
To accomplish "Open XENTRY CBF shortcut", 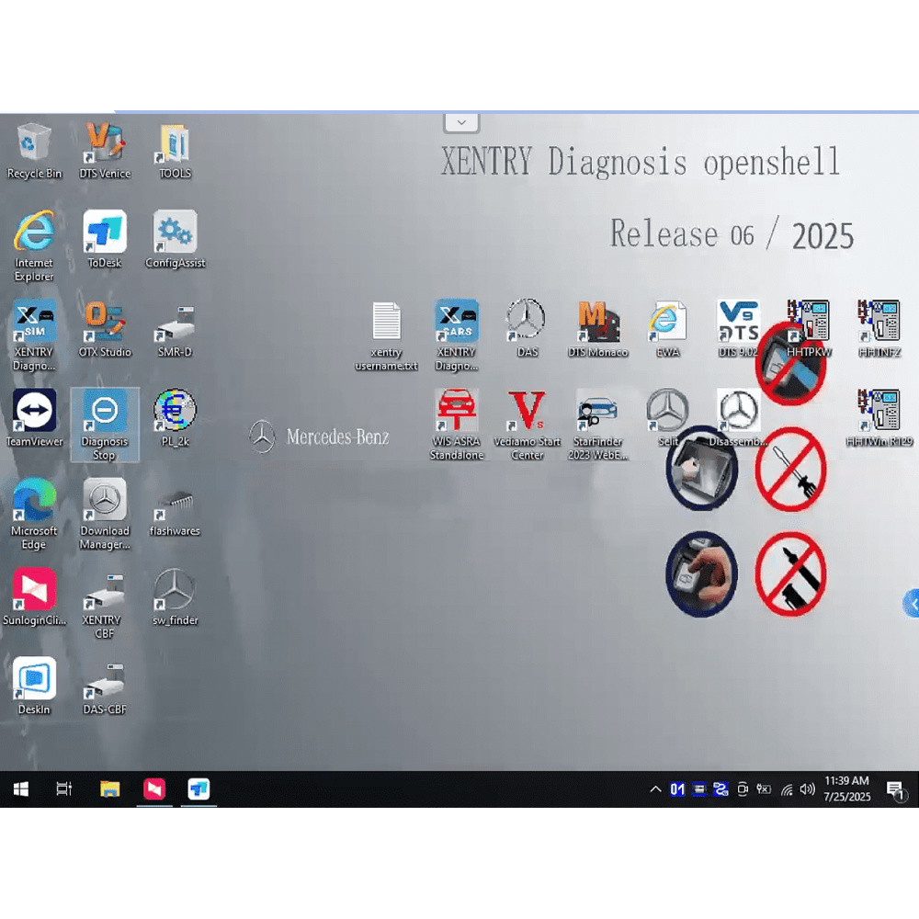I will coord(105,604).
